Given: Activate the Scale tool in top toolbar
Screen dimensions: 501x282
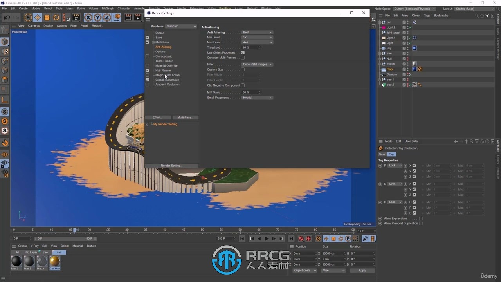Looking at the screenshot, I should [x=47, y=18].
